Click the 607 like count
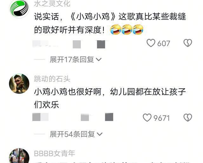Viewport: 203px width, 163px height. (164, 43)
